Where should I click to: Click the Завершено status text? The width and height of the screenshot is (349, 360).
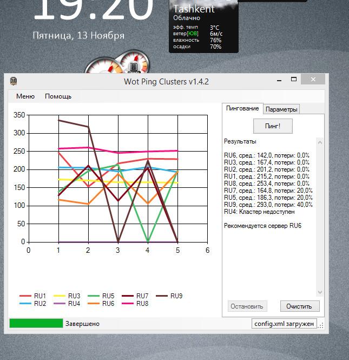82,324
